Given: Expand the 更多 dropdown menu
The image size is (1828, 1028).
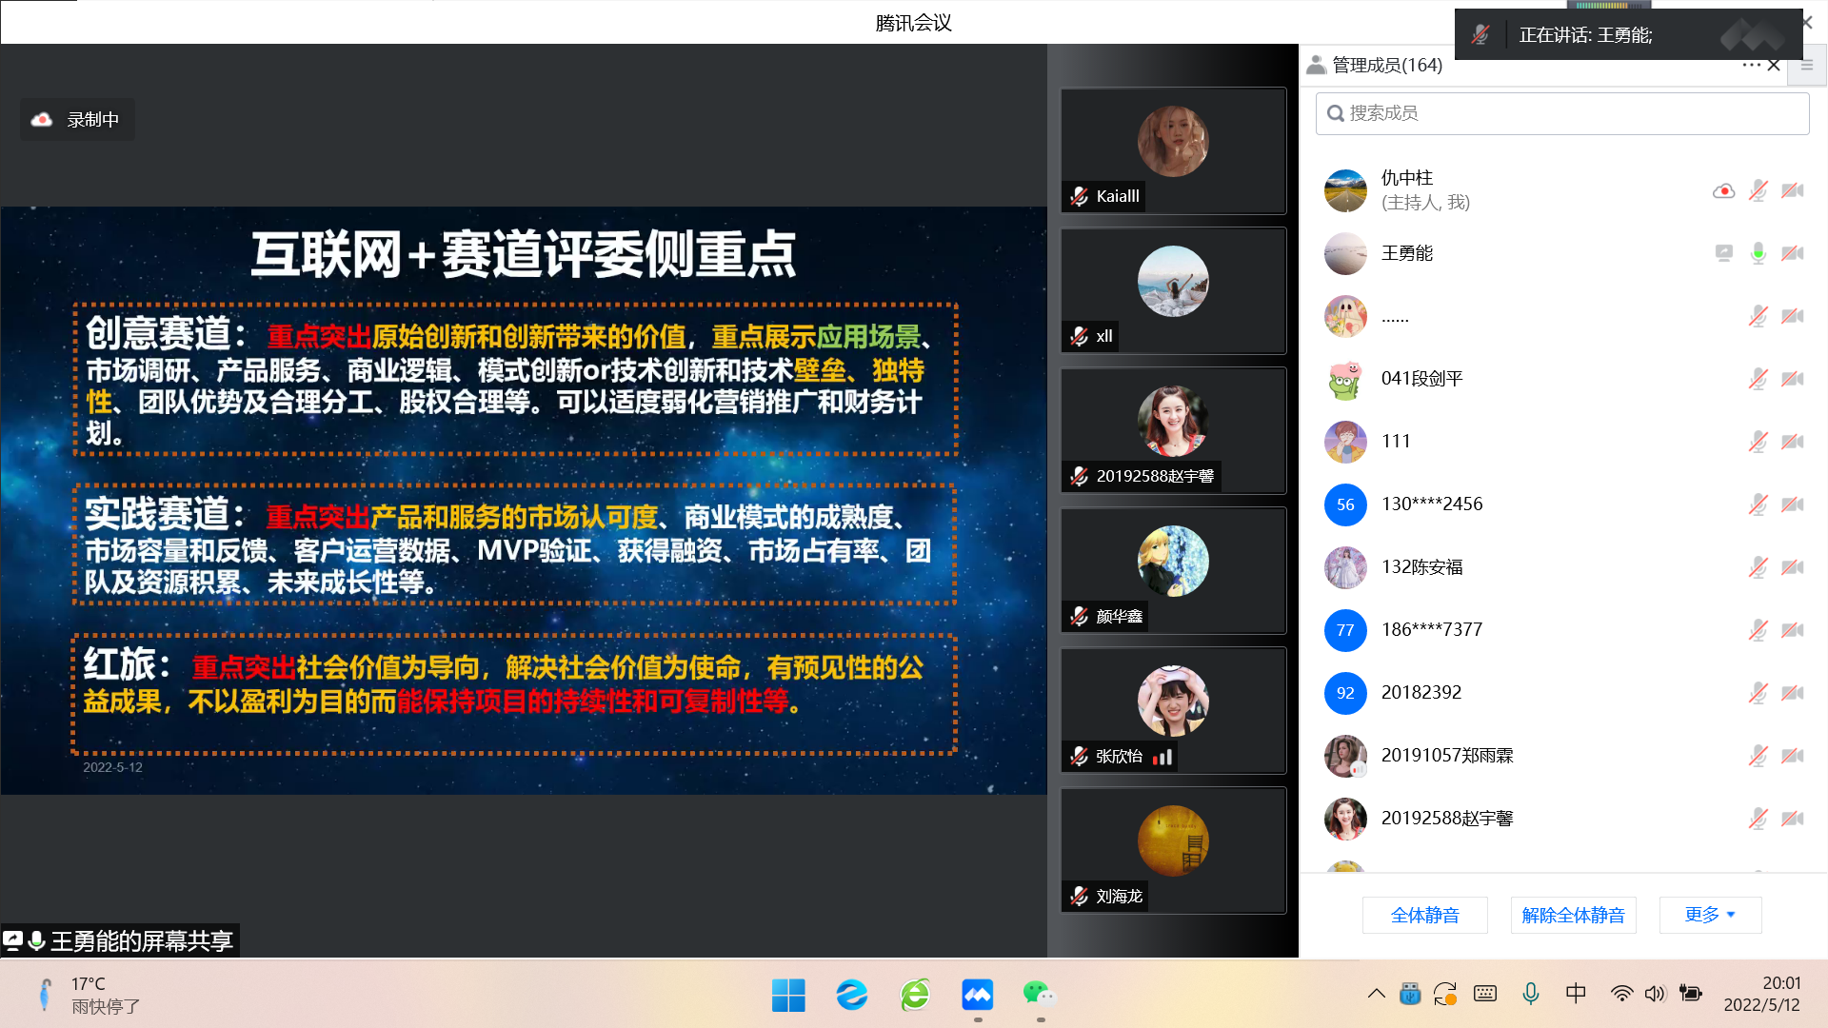Looking at the screenshot, I should coord(1710,915).
